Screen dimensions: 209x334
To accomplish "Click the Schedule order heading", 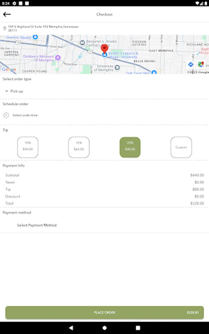I will tap(15, 104).
